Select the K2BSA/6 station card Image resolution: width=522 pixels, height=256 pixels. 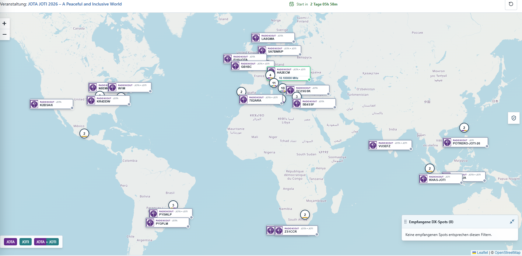(51, 104)
